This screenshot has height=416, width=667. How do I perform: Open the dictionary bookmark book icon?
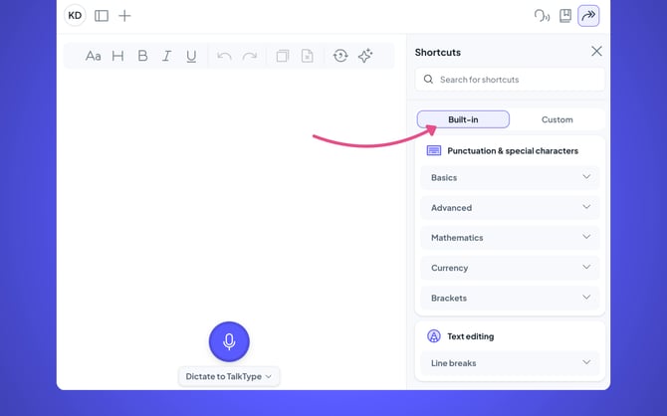click(565, 16)
